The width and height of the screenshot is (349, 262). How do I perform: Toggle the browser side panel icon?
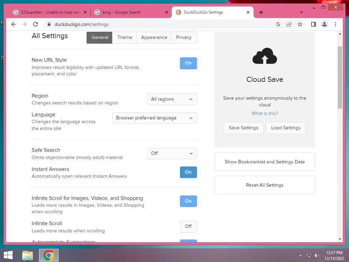click(314, 24)
